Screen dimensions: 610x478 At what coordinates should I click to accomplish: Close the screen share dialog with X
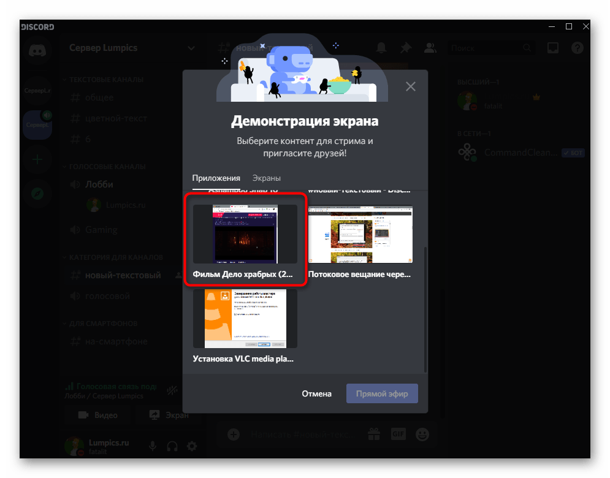click(411, 86)
